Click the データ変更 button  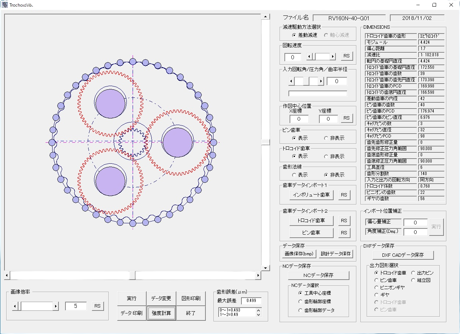pyautogui.click(x=161, y=298)
